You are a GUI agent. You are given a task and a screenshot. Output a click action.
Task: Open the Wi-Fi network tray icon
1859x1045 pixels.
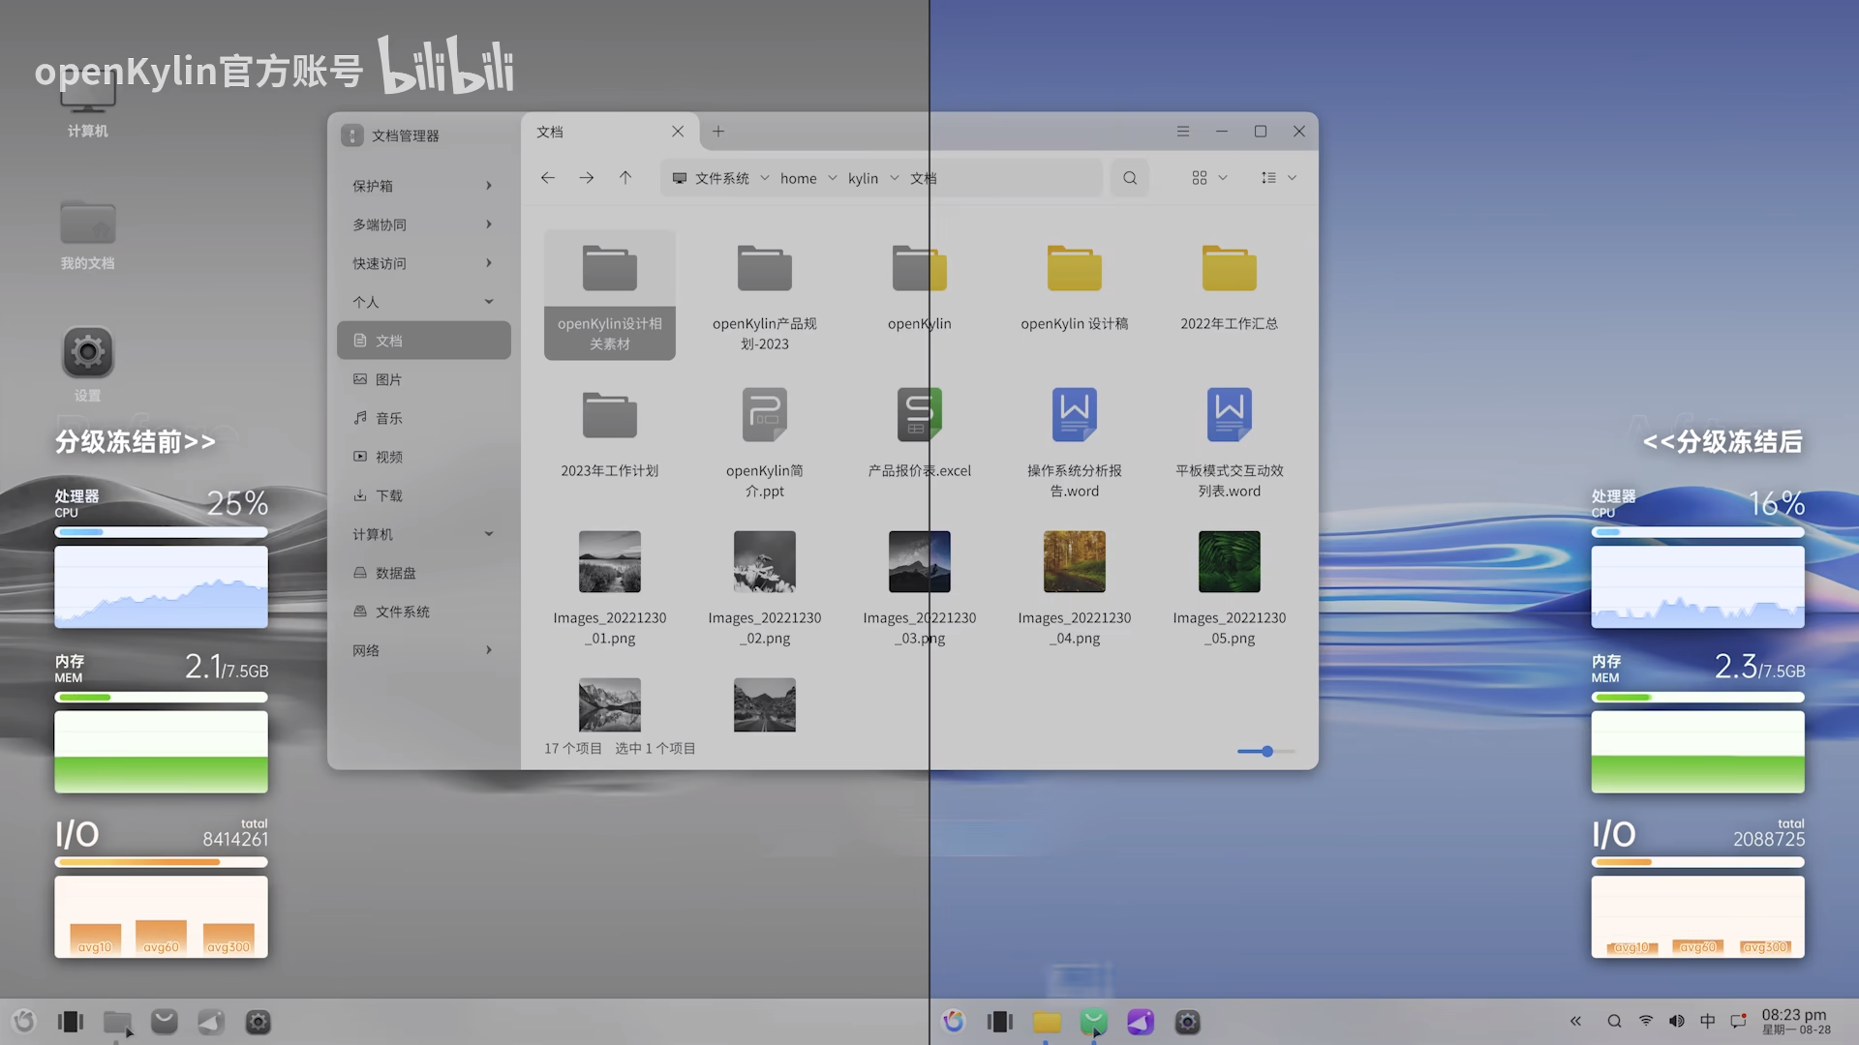point(1646,1021)
